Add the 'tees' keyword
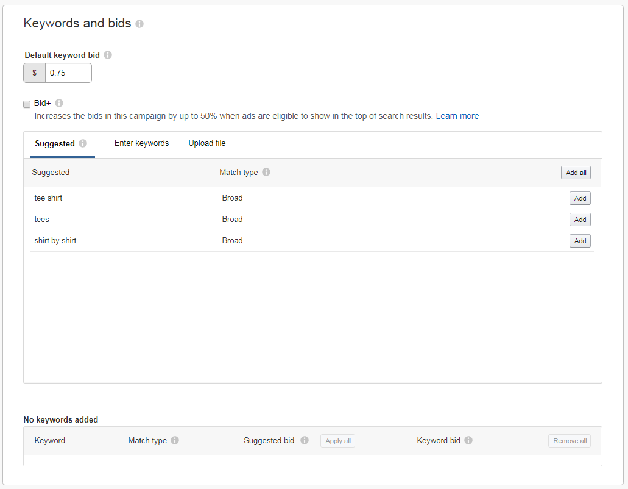 tap(580, 220)
